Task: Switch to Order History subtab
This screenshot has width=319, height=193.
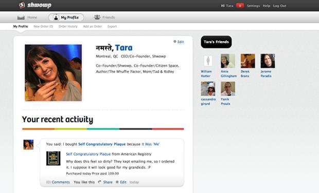Action: pyautogui.click(x=68, y=26)
